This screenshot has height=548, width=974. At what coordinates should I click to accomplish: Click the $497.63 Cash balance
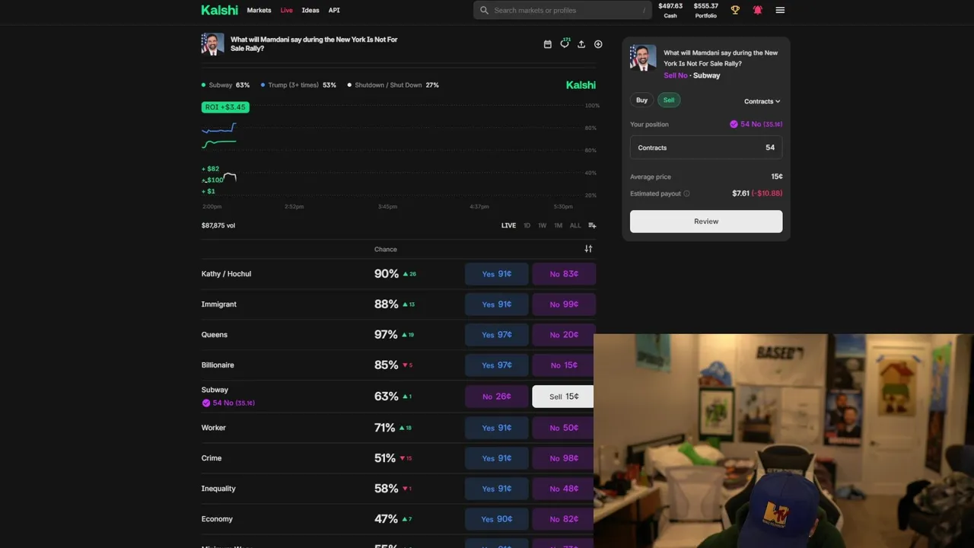pyautogui.click(x=670, y=10)
